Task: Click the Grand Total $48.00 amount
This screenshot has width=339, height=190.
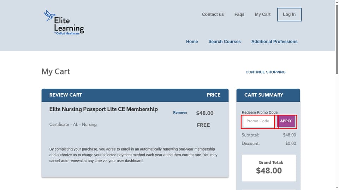Action: 269,171
